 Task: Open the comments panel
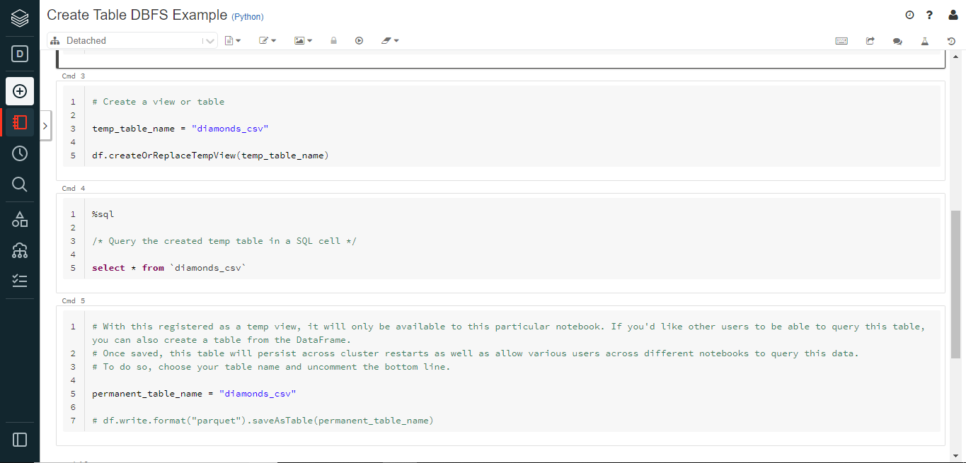tap(897, 41)
